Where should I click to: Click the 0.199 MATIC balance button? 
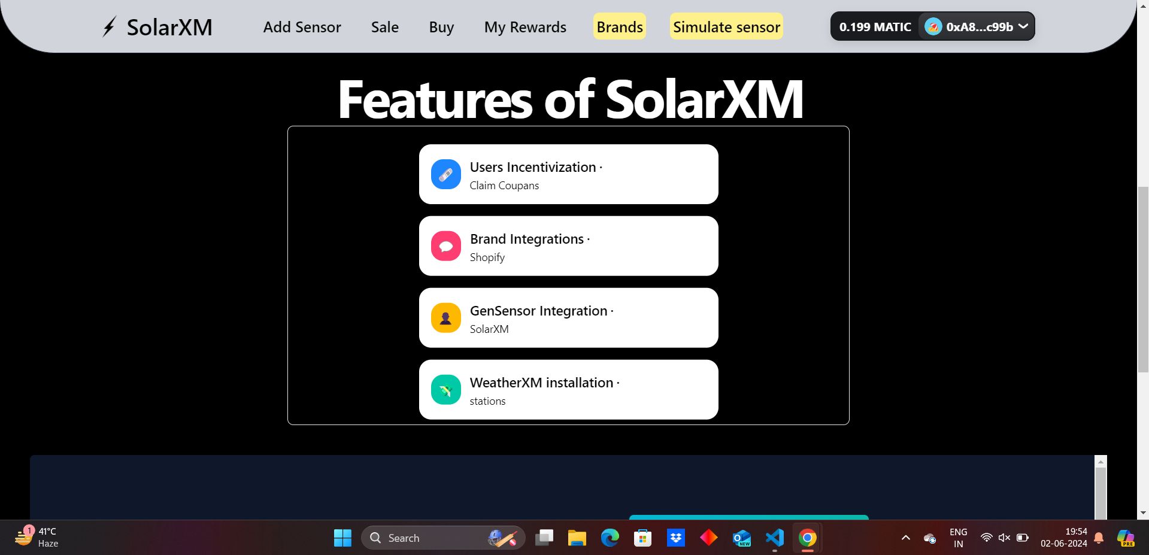point(875,27)
